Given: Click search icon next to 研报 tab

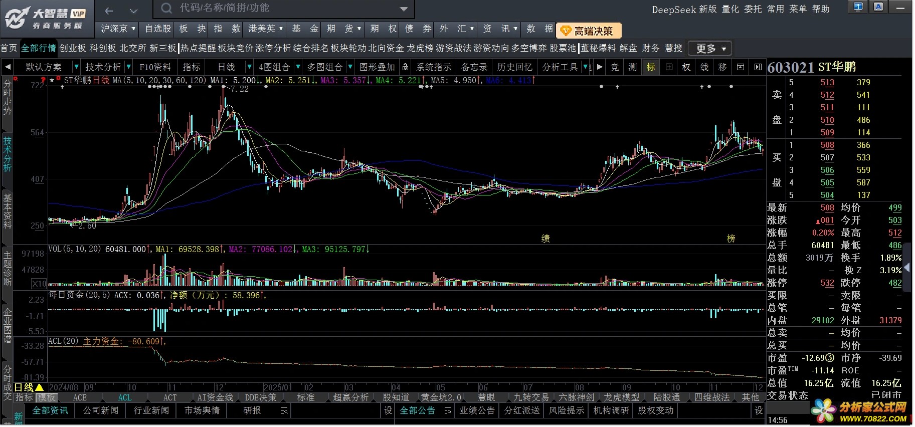Looking at the screenshot, I should (284, 411).
